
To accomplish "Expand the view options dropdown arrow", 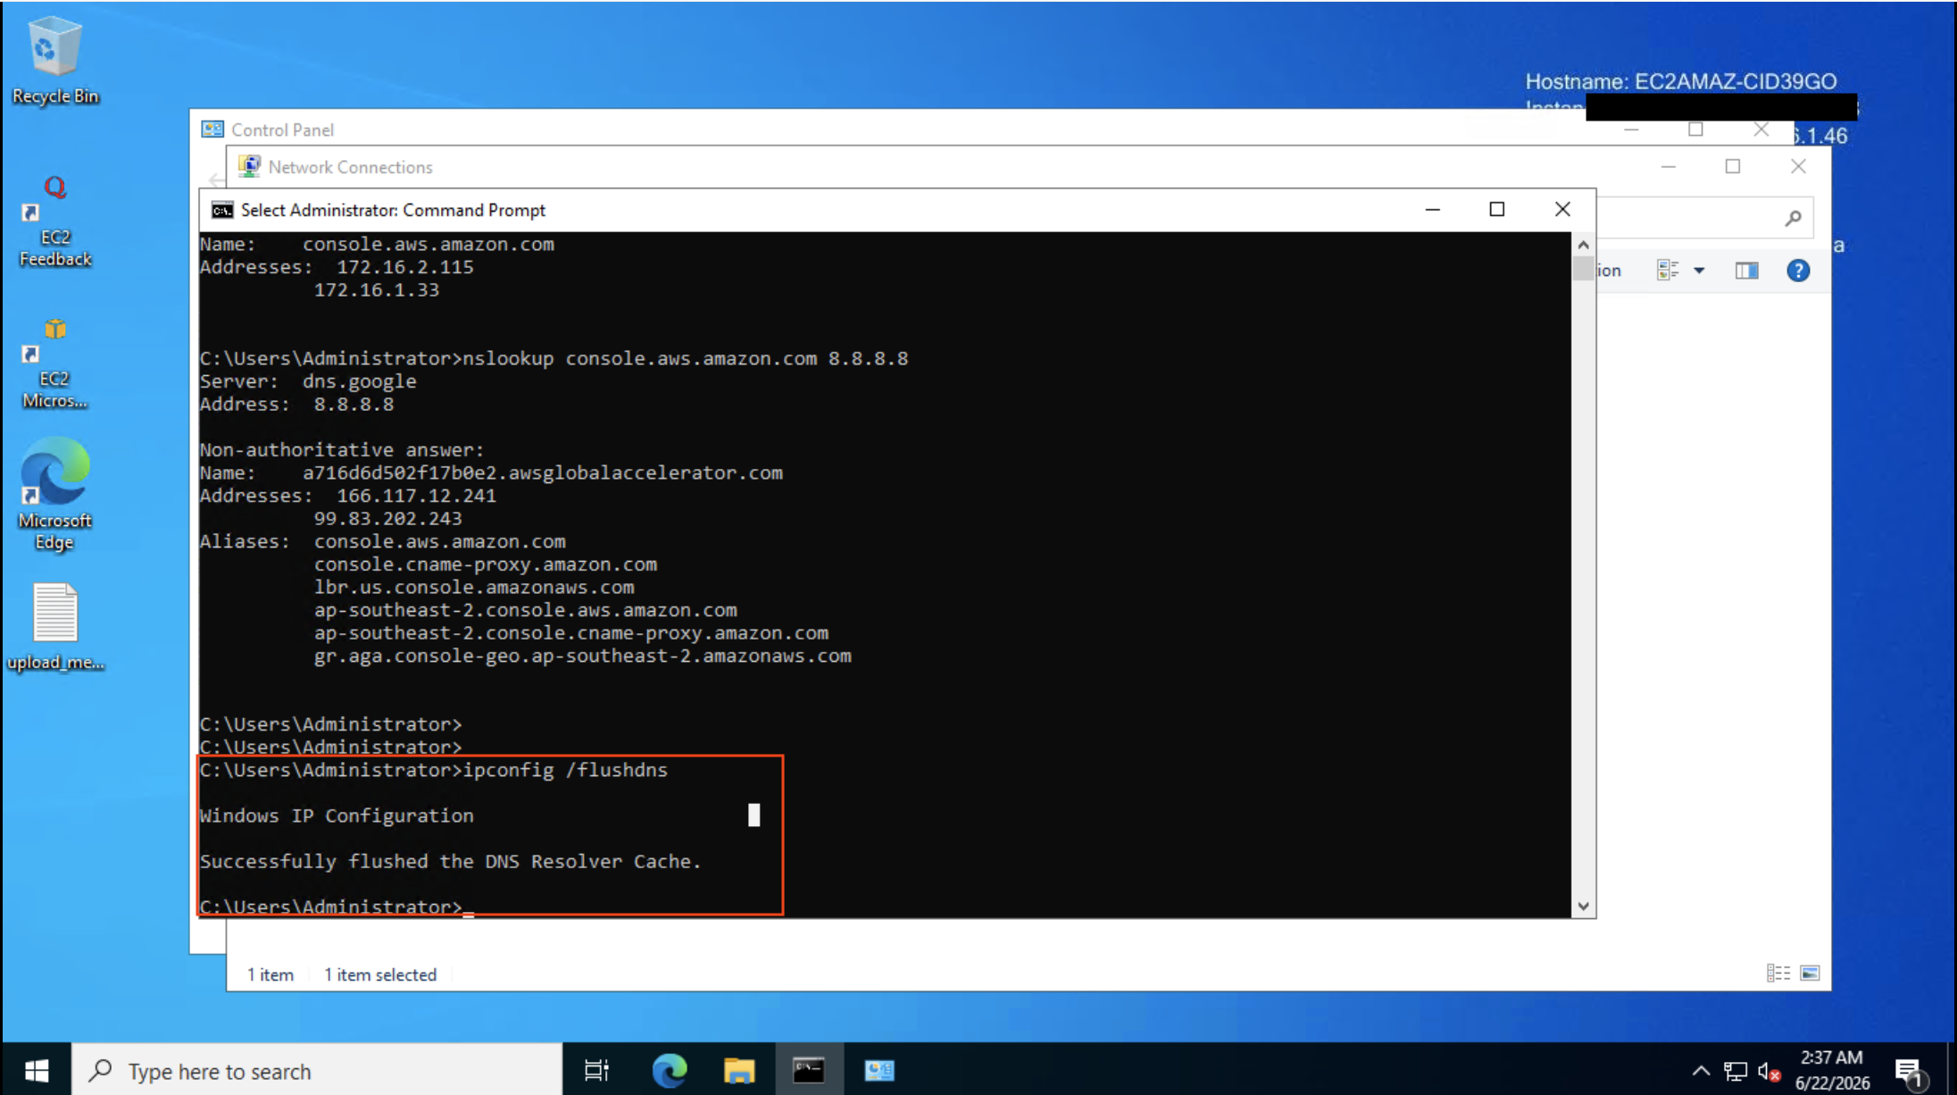I will click(x=1699, y=270).
